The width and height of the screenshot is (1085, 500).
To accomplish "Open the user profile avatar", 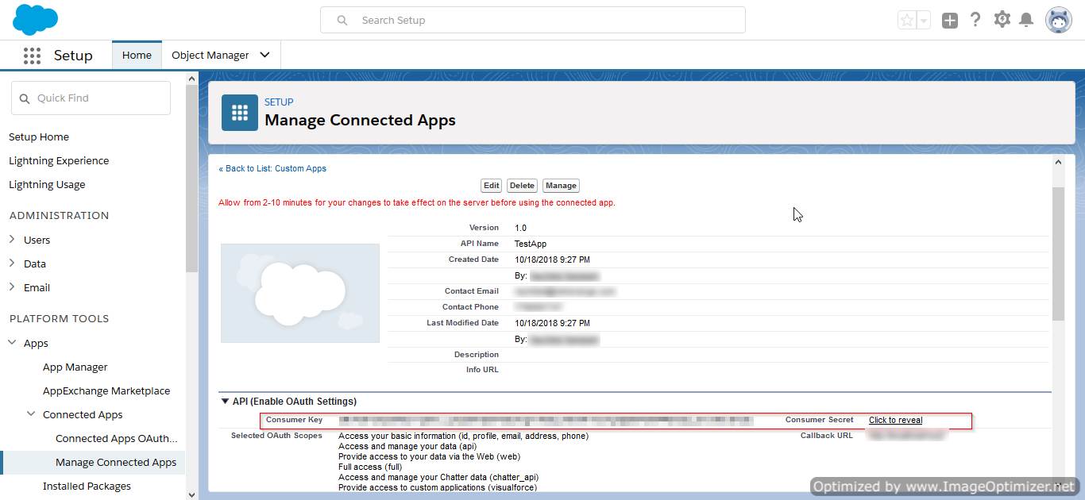I will tap(1059, 20).
